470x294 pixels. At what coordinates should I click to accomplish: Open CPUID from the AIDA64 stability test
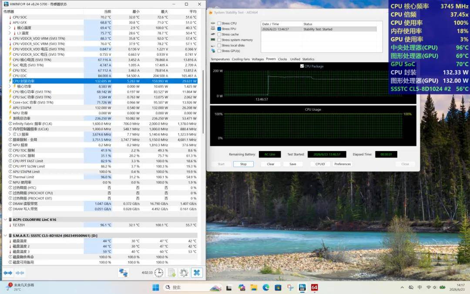tap(320, 164)
